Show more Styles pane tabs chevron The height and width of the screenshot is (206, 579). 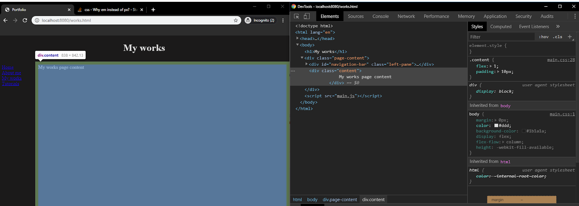[x=558, y=26]
